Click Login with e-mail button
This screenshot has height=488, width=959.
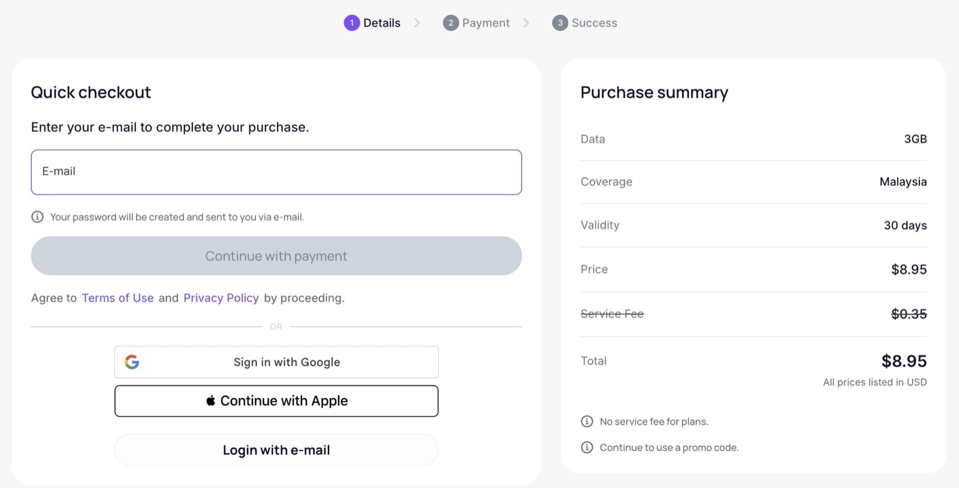coord(276,450)
